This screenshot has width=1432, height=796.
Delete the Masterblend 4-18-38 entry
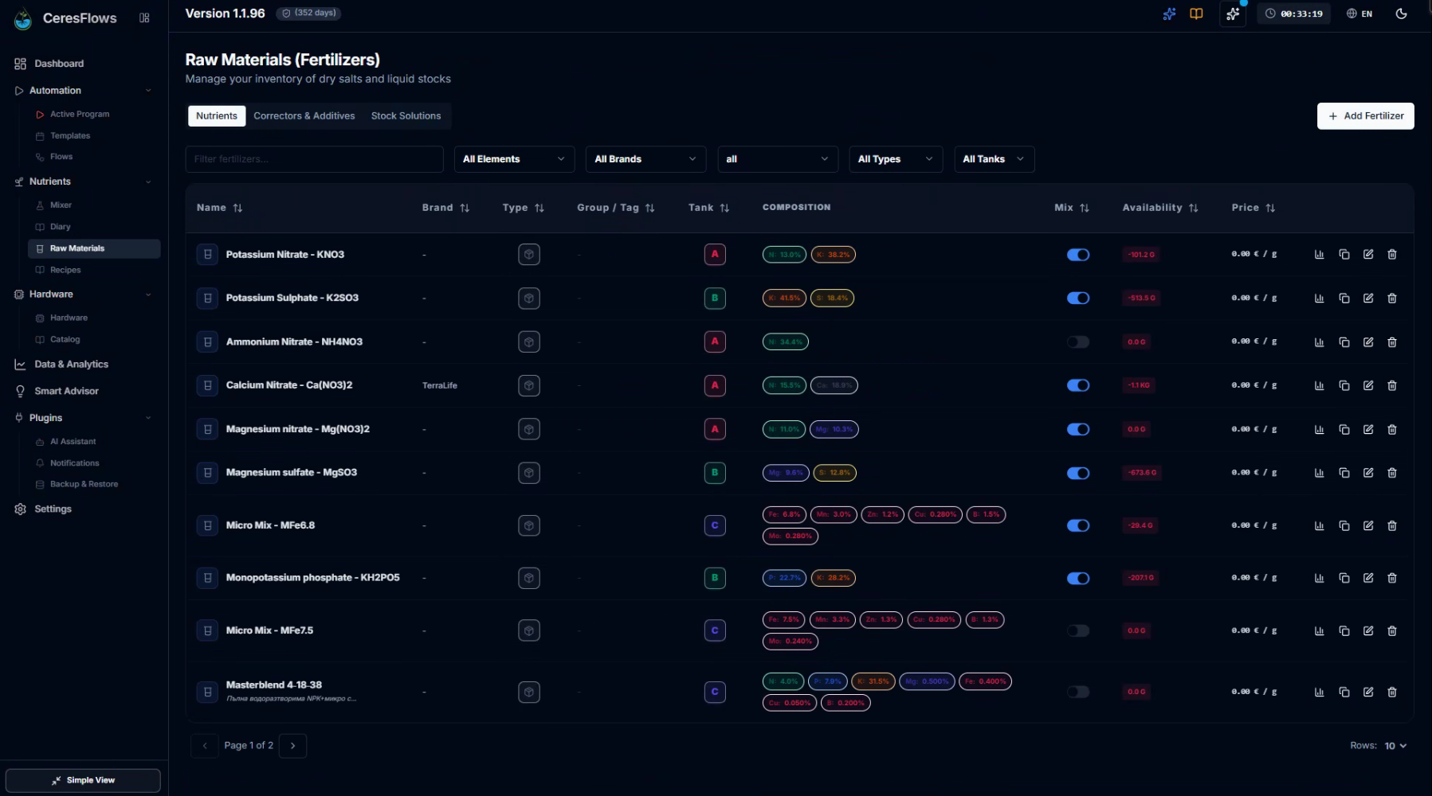point(1391,692)
